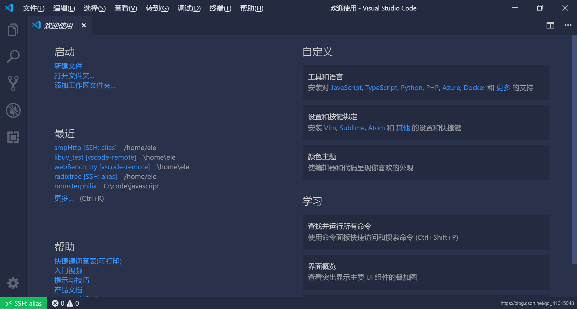Open the 终端(T) menu
577x309 pixels.
(x=220, y=8)
